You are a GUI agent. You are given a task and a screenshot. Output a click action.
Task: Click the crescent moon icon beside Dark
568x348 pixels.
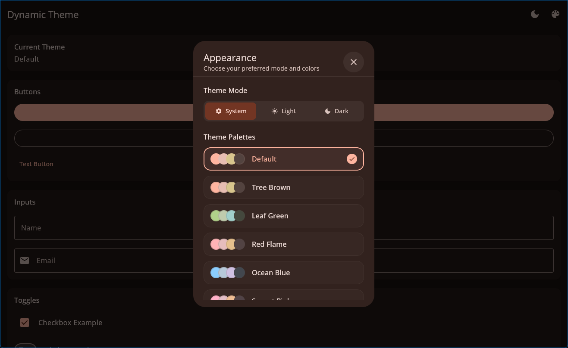pos(328,111)
